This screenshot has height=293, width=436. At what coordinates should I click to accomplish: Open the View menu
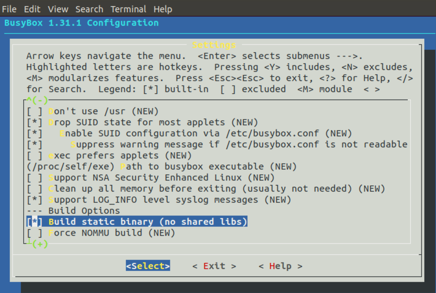pos(58,9)
